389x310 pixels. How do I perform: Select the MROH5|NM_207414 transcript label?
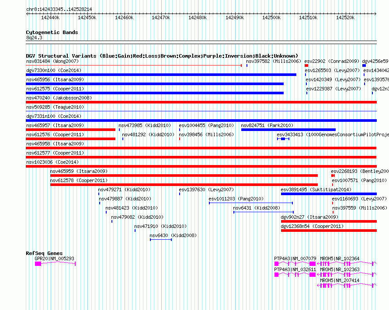click(x=340, y=280)
